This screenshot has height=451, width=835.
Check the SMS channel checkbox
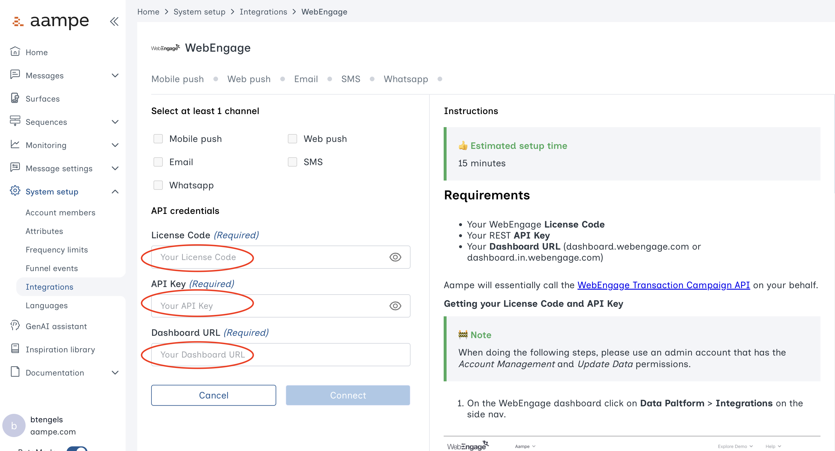[x=292, y=162]
